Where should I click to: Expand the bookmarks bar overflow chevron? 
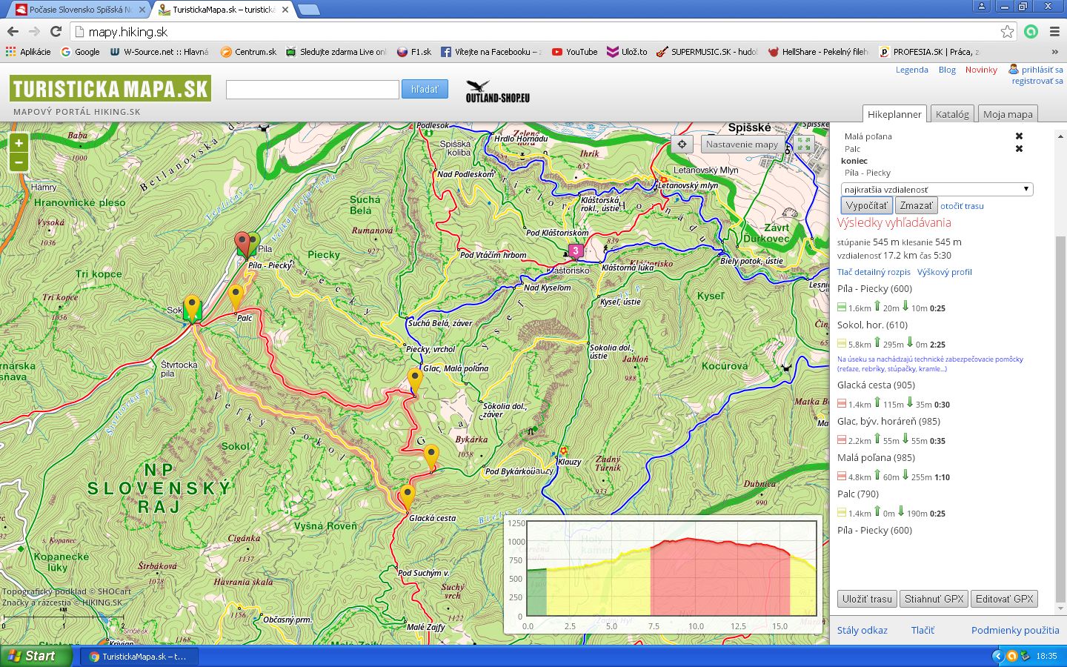click(1054, 52)
